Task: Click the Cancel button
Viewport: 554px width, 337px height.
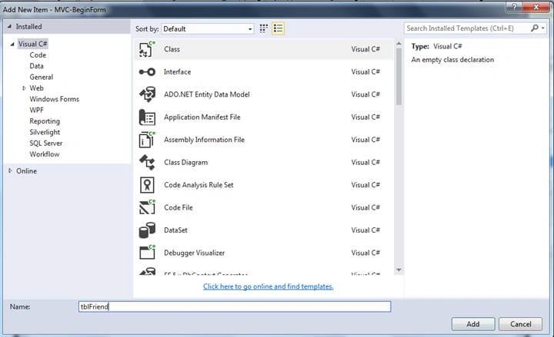Action: pyautogui.click(x=520, y=324)
